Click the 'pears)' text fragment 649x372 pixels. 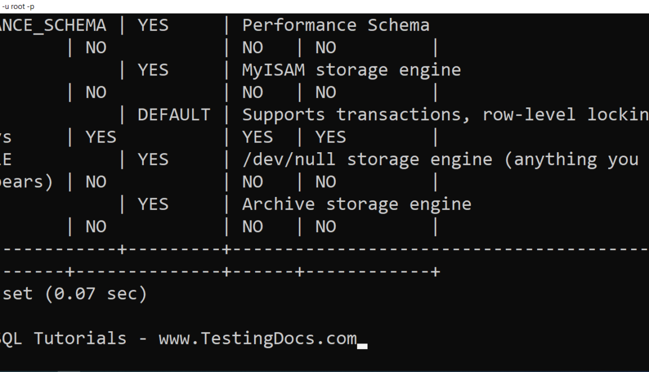(26, 182)
